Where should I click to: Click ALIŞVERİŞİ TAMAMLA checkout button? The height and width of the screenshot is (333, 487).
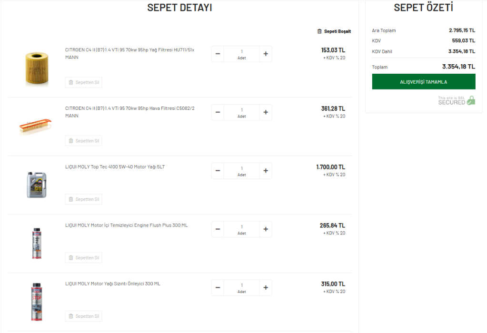tap(424, 82)
